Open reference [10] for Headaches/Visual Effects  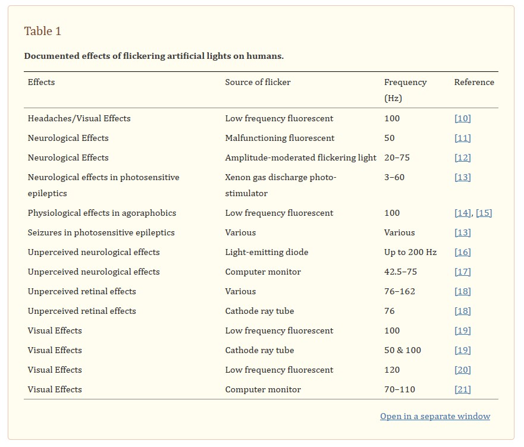(x=463, y=119)
